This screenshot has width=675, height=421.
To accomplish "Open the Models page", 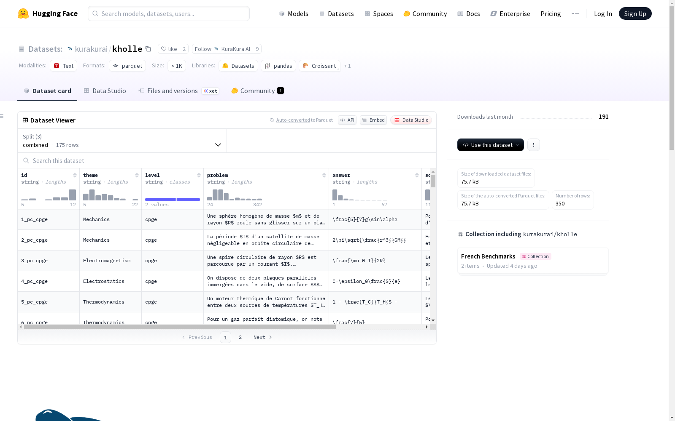I will coord(294,13).
